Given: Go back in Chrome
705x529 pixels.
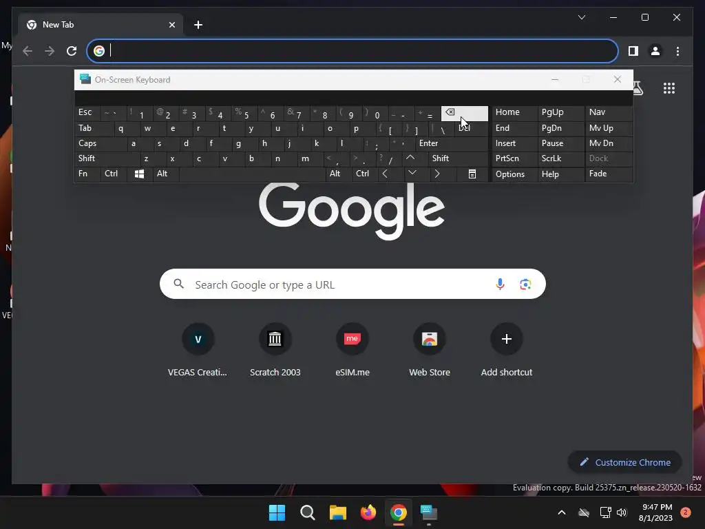Looking at the screenshot, I should pyautogui.click(x=28, y=51).
